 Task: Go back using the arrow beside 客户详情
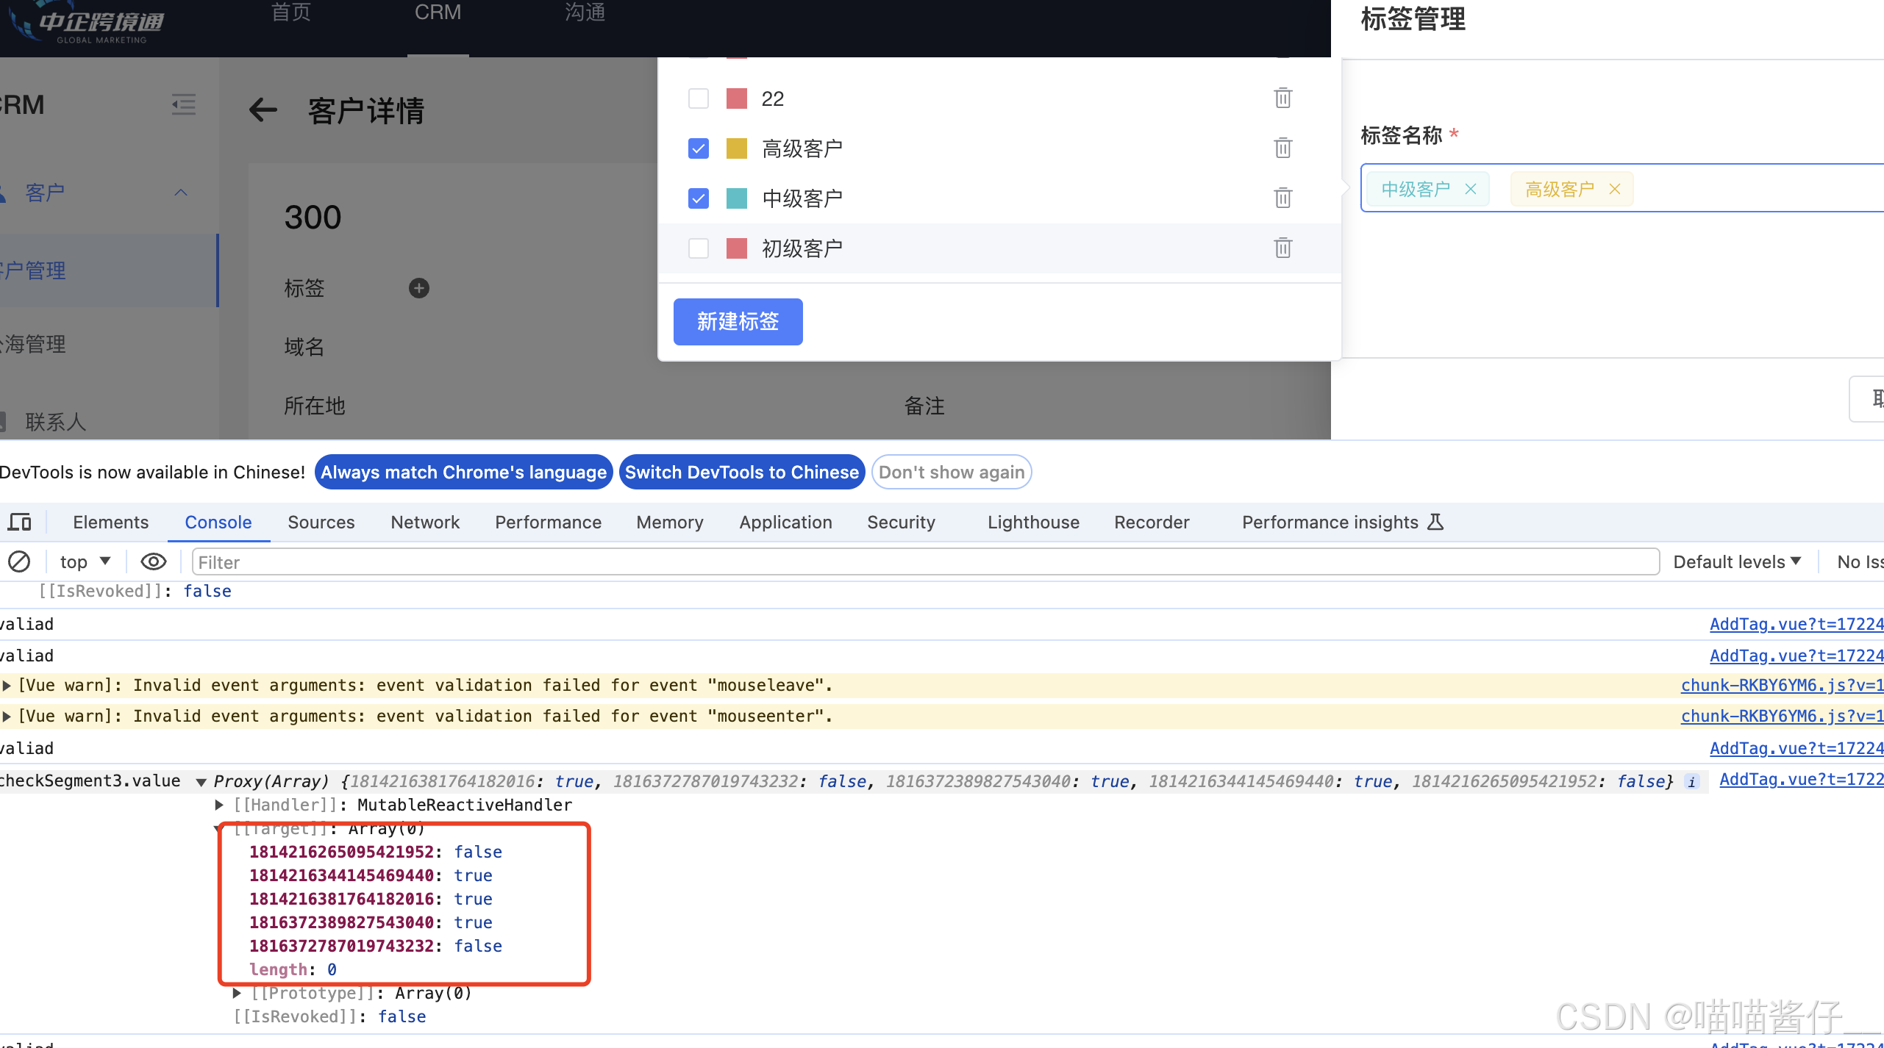tap(263, 110)
